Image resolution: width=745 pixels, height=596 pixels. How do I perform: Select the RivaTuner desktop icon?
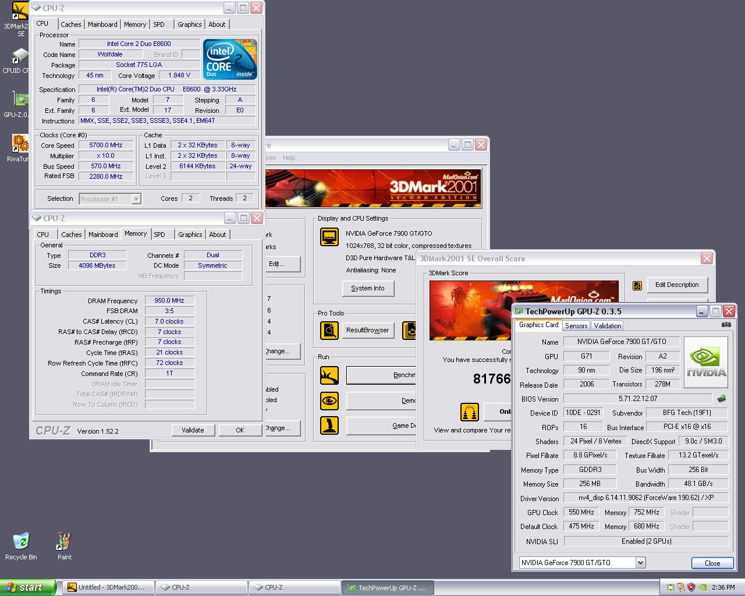pyautogui.click(x=19, y=148)
